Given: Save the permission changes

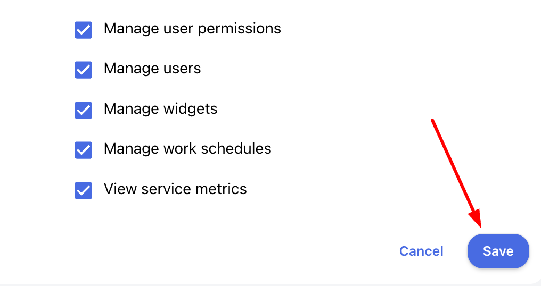Looking at the screenshot, I should [x=498, y=251].
